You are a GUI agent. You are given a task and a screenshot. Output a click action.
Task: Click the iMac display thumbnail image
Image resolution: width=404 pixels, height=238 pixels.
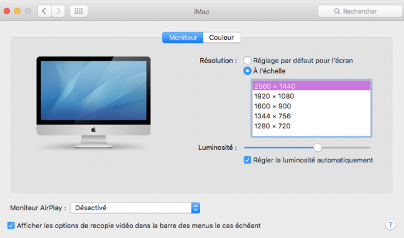(93, 102)
